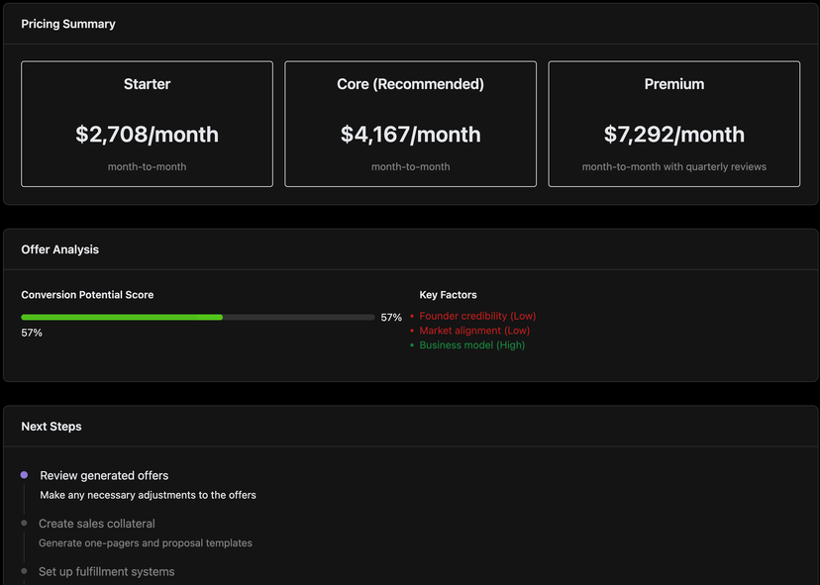Click the Business model (High) factor

coord(471,345)
